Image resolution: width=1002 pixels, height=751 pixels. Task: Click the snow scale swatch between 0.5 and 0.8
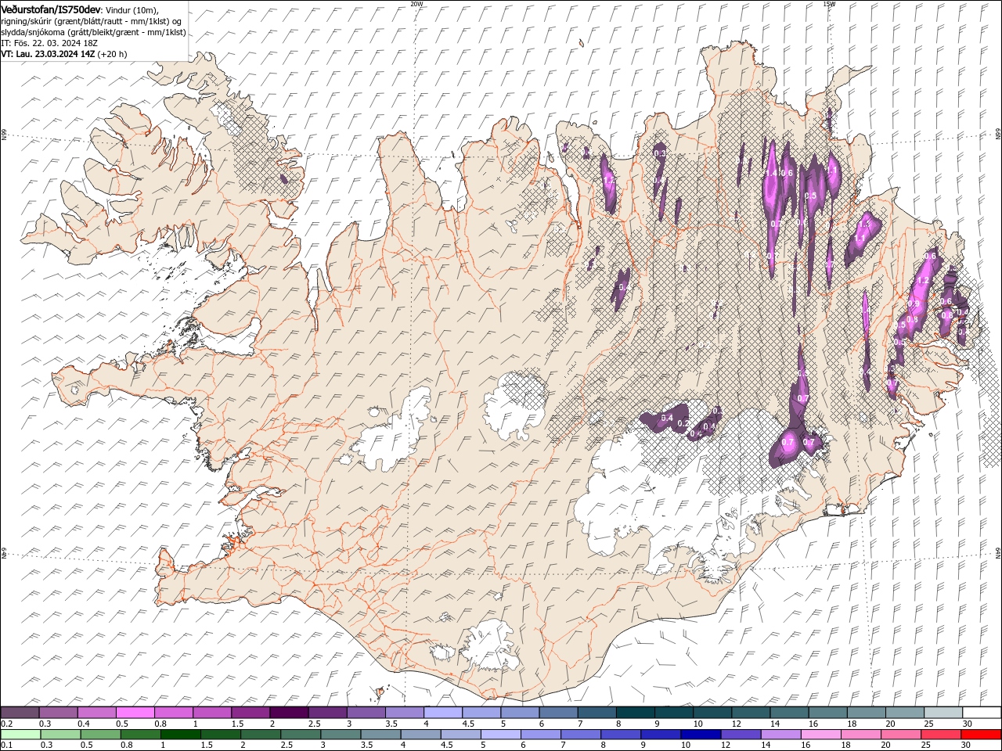[135, 713]
